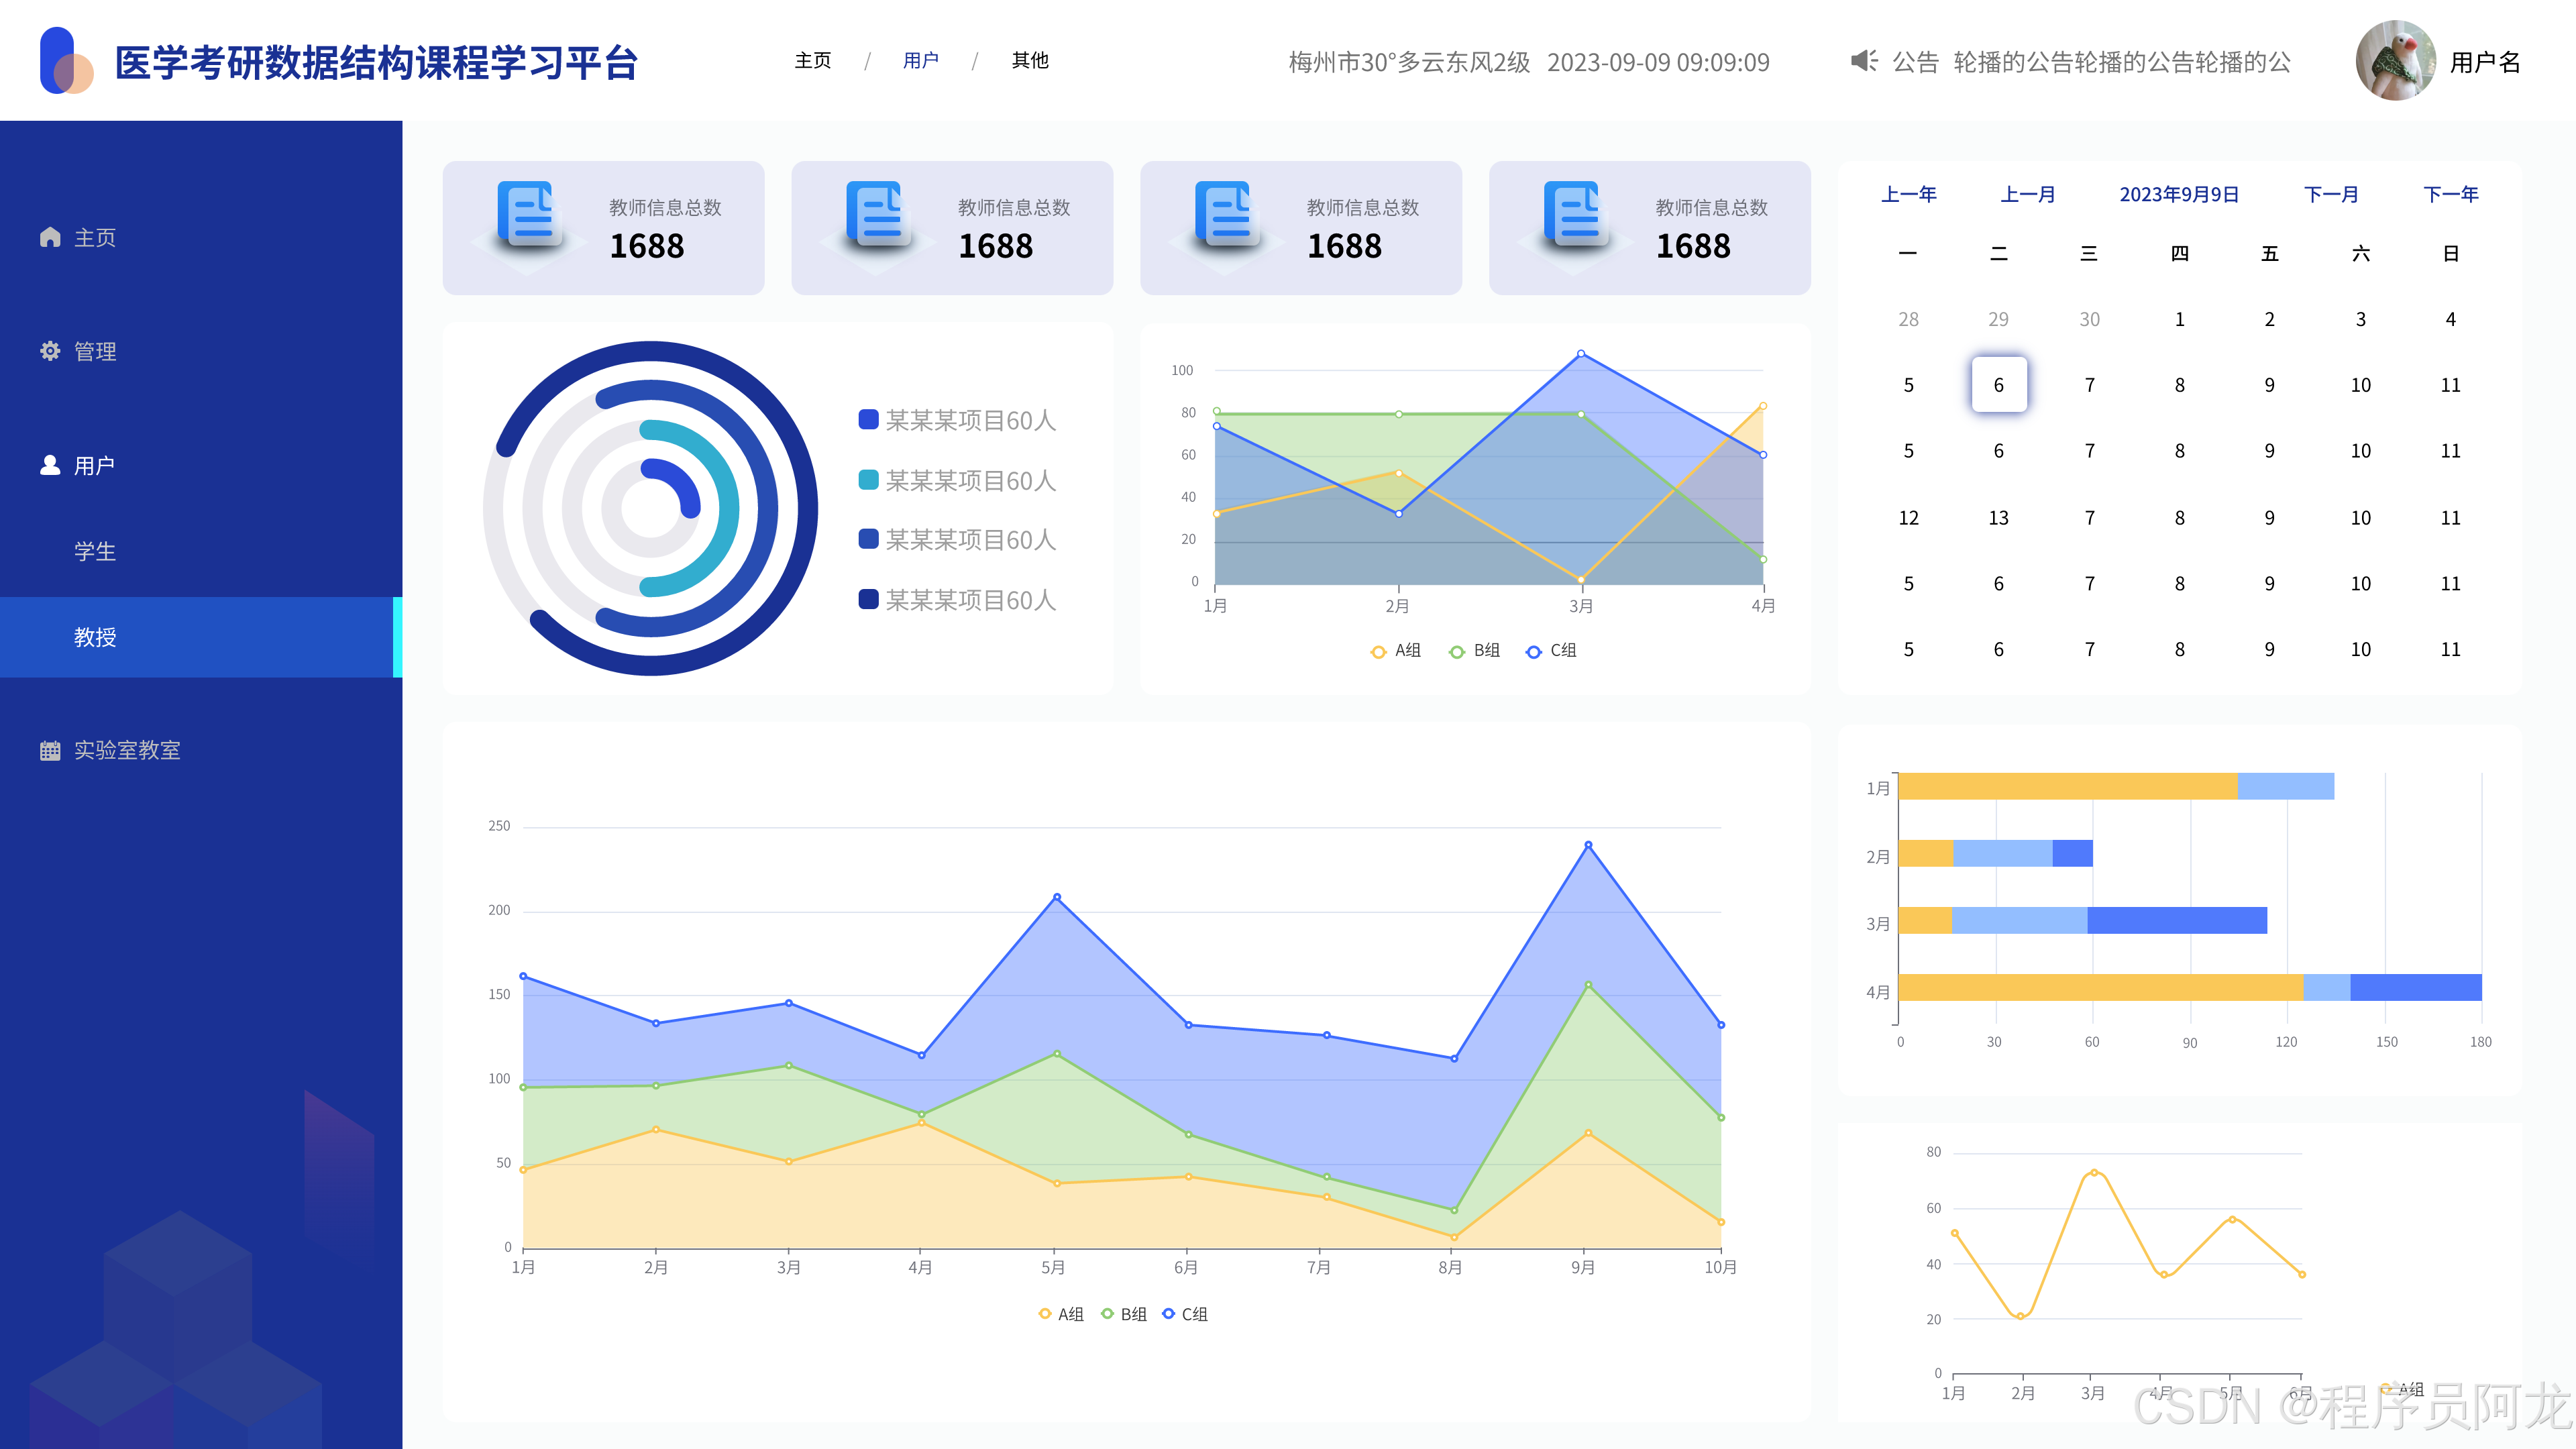Click the person icon beside 用户 in sidebar
This screenshot has width=2576, height=1449.
tap(50, 465)
